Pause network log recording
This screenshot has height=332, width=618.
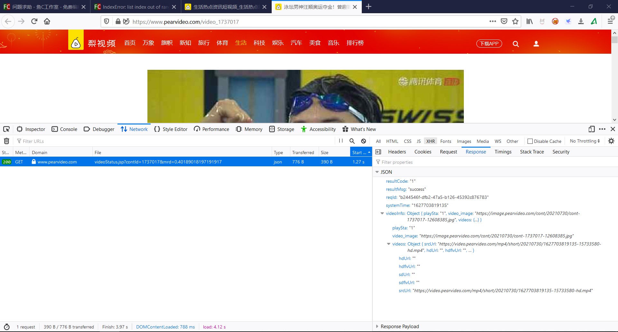click(341, 141)
